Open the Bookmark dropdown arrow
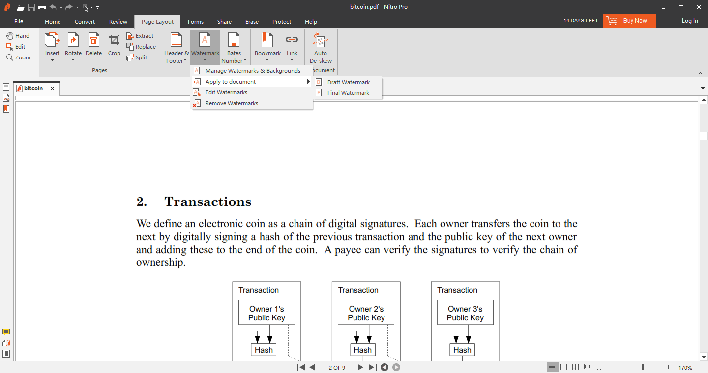The image size is (708, 373). click(267, 61)
